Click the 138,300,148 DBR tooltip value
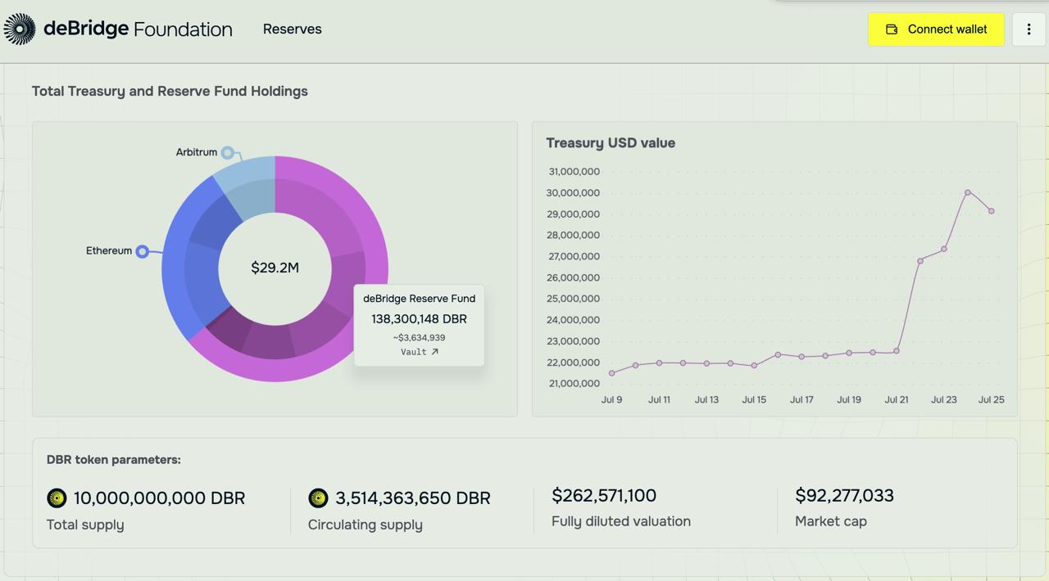This screenshot has height=581, width=1049. coord(420,319)
